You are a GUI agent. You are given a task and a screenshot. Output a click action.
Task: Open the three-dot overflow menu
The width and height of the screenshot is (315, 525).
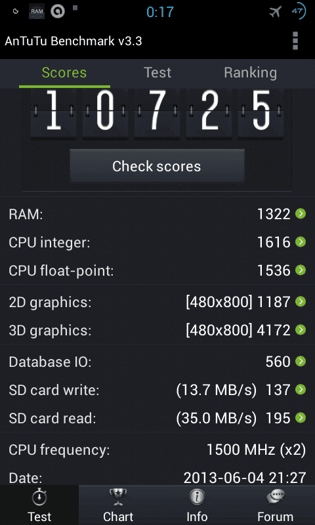tap(295, 41)
